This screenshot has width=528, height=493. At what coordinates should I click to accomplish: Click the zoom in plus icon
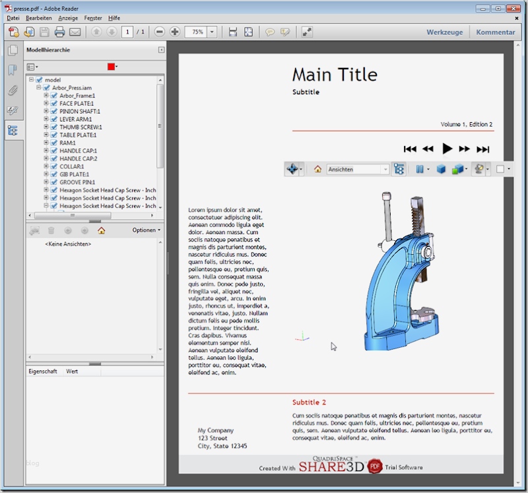click(175, 32)
